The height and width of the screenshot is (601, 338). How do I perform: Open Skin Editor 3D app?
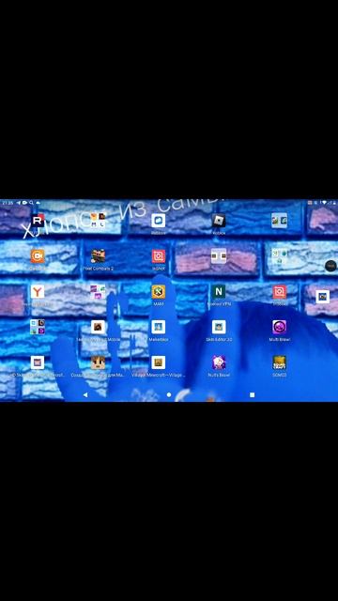(x=219, y=327)
